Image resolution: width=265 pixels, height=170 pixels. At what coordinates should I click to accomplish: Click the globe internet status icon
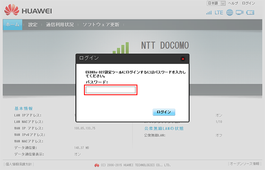point(230,13)
